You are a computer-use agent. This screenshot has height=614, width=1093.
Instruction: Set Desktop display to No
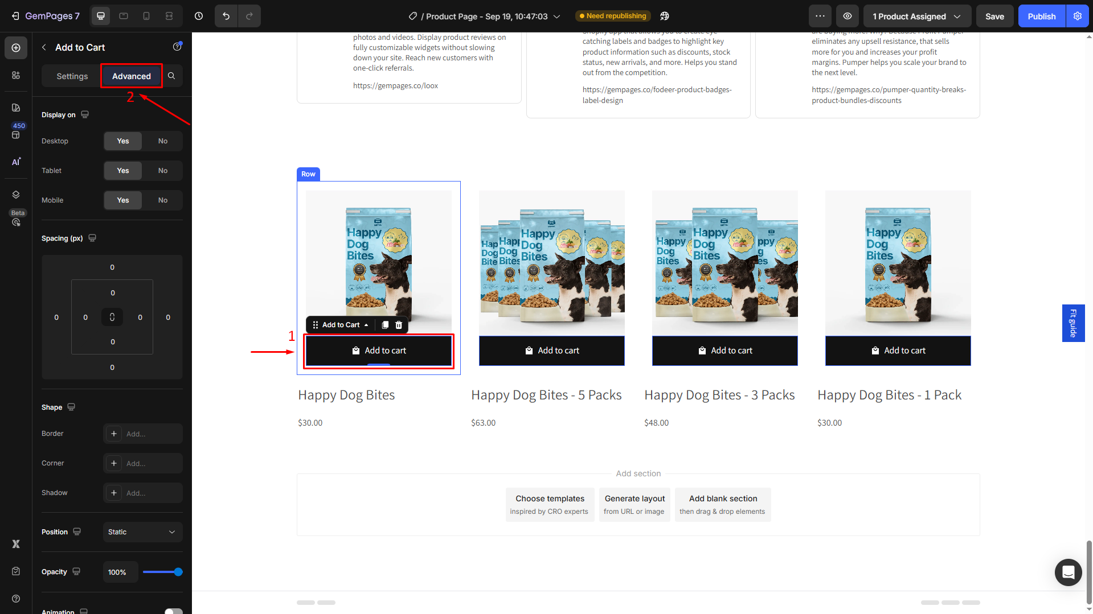tap(163, 141)
